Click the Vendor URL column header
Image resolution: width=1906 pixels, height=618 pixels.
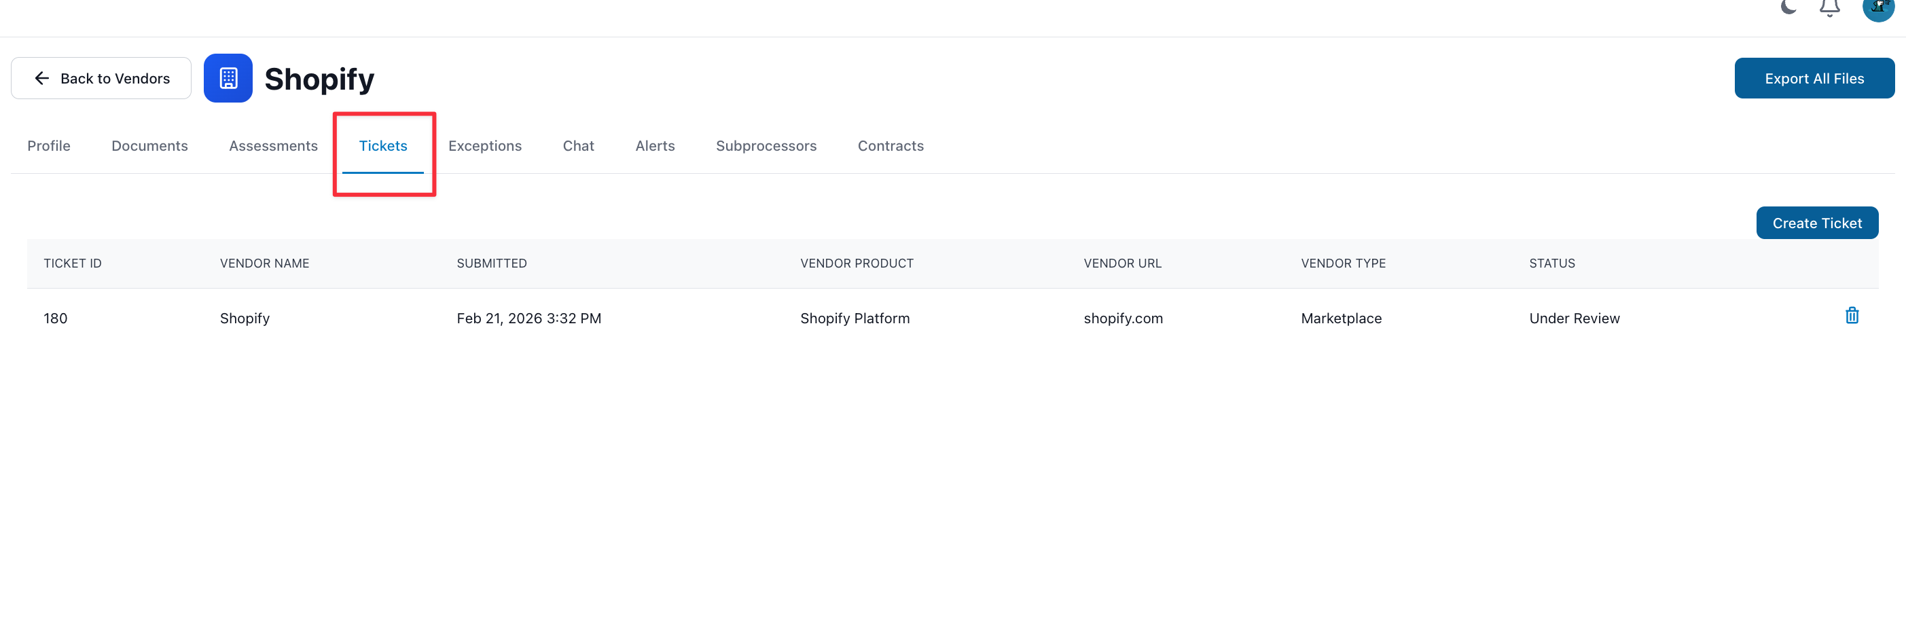click(x=1122, y=263)
